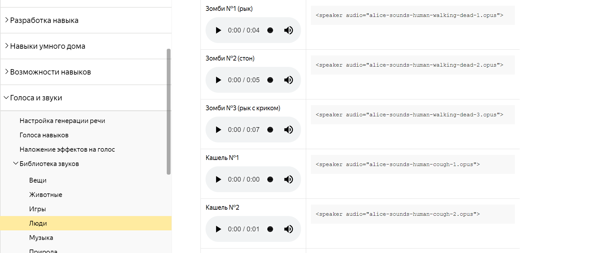The image size is (611, 253).
Task: Expand the Разработка навыка section
Action: (x=44, y=20)
